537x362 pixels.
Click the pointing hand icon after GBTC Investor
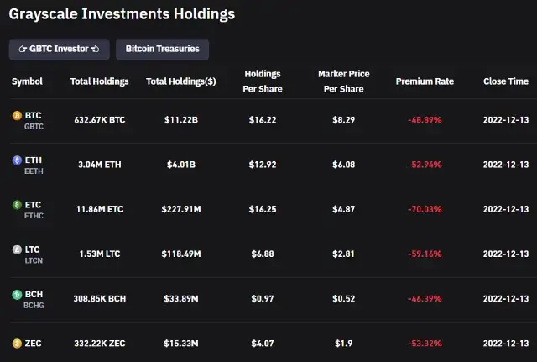[95, 49]
